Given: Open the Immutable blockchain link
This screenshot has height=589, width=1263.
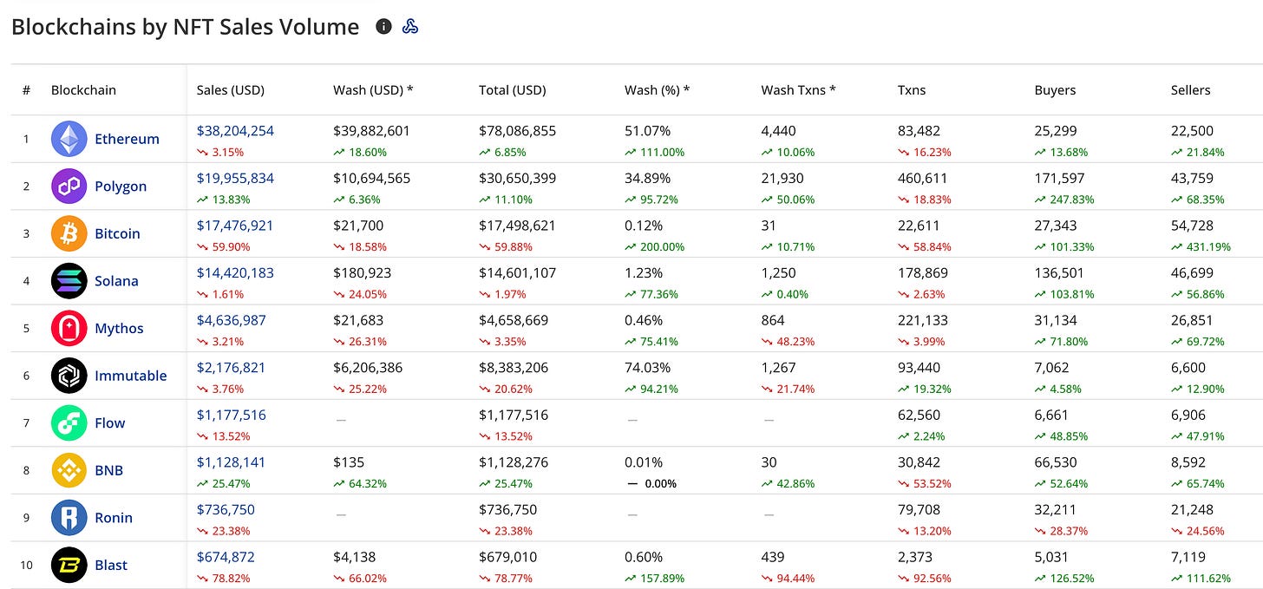Looking at the screenshot, I should [x=130, y=376].
